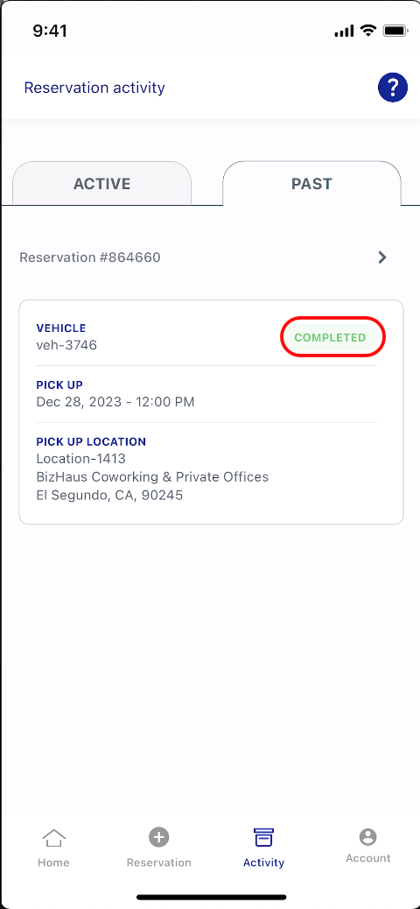
Task: Open BizHaus Coworking pick up location
Action: click(152, 477)
